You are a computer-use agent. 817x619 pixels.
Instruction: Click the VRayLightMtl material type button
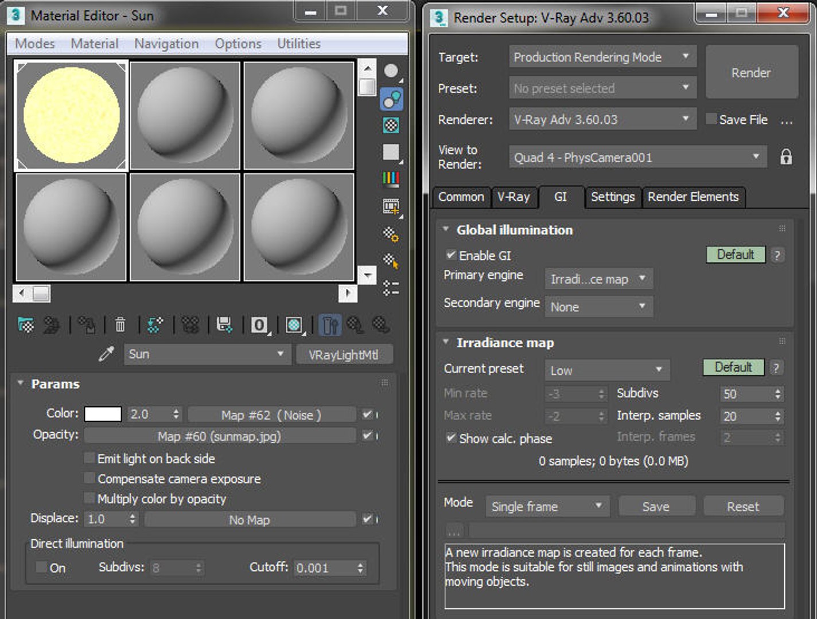tap(344, 355)
